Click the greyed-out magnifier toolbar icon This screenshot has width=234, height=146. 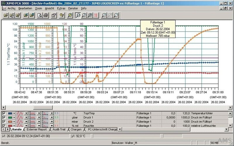click(x=110, y=15)
